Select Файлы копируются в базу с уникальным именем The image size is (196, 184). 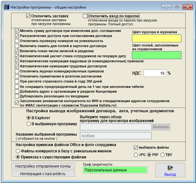18,151
